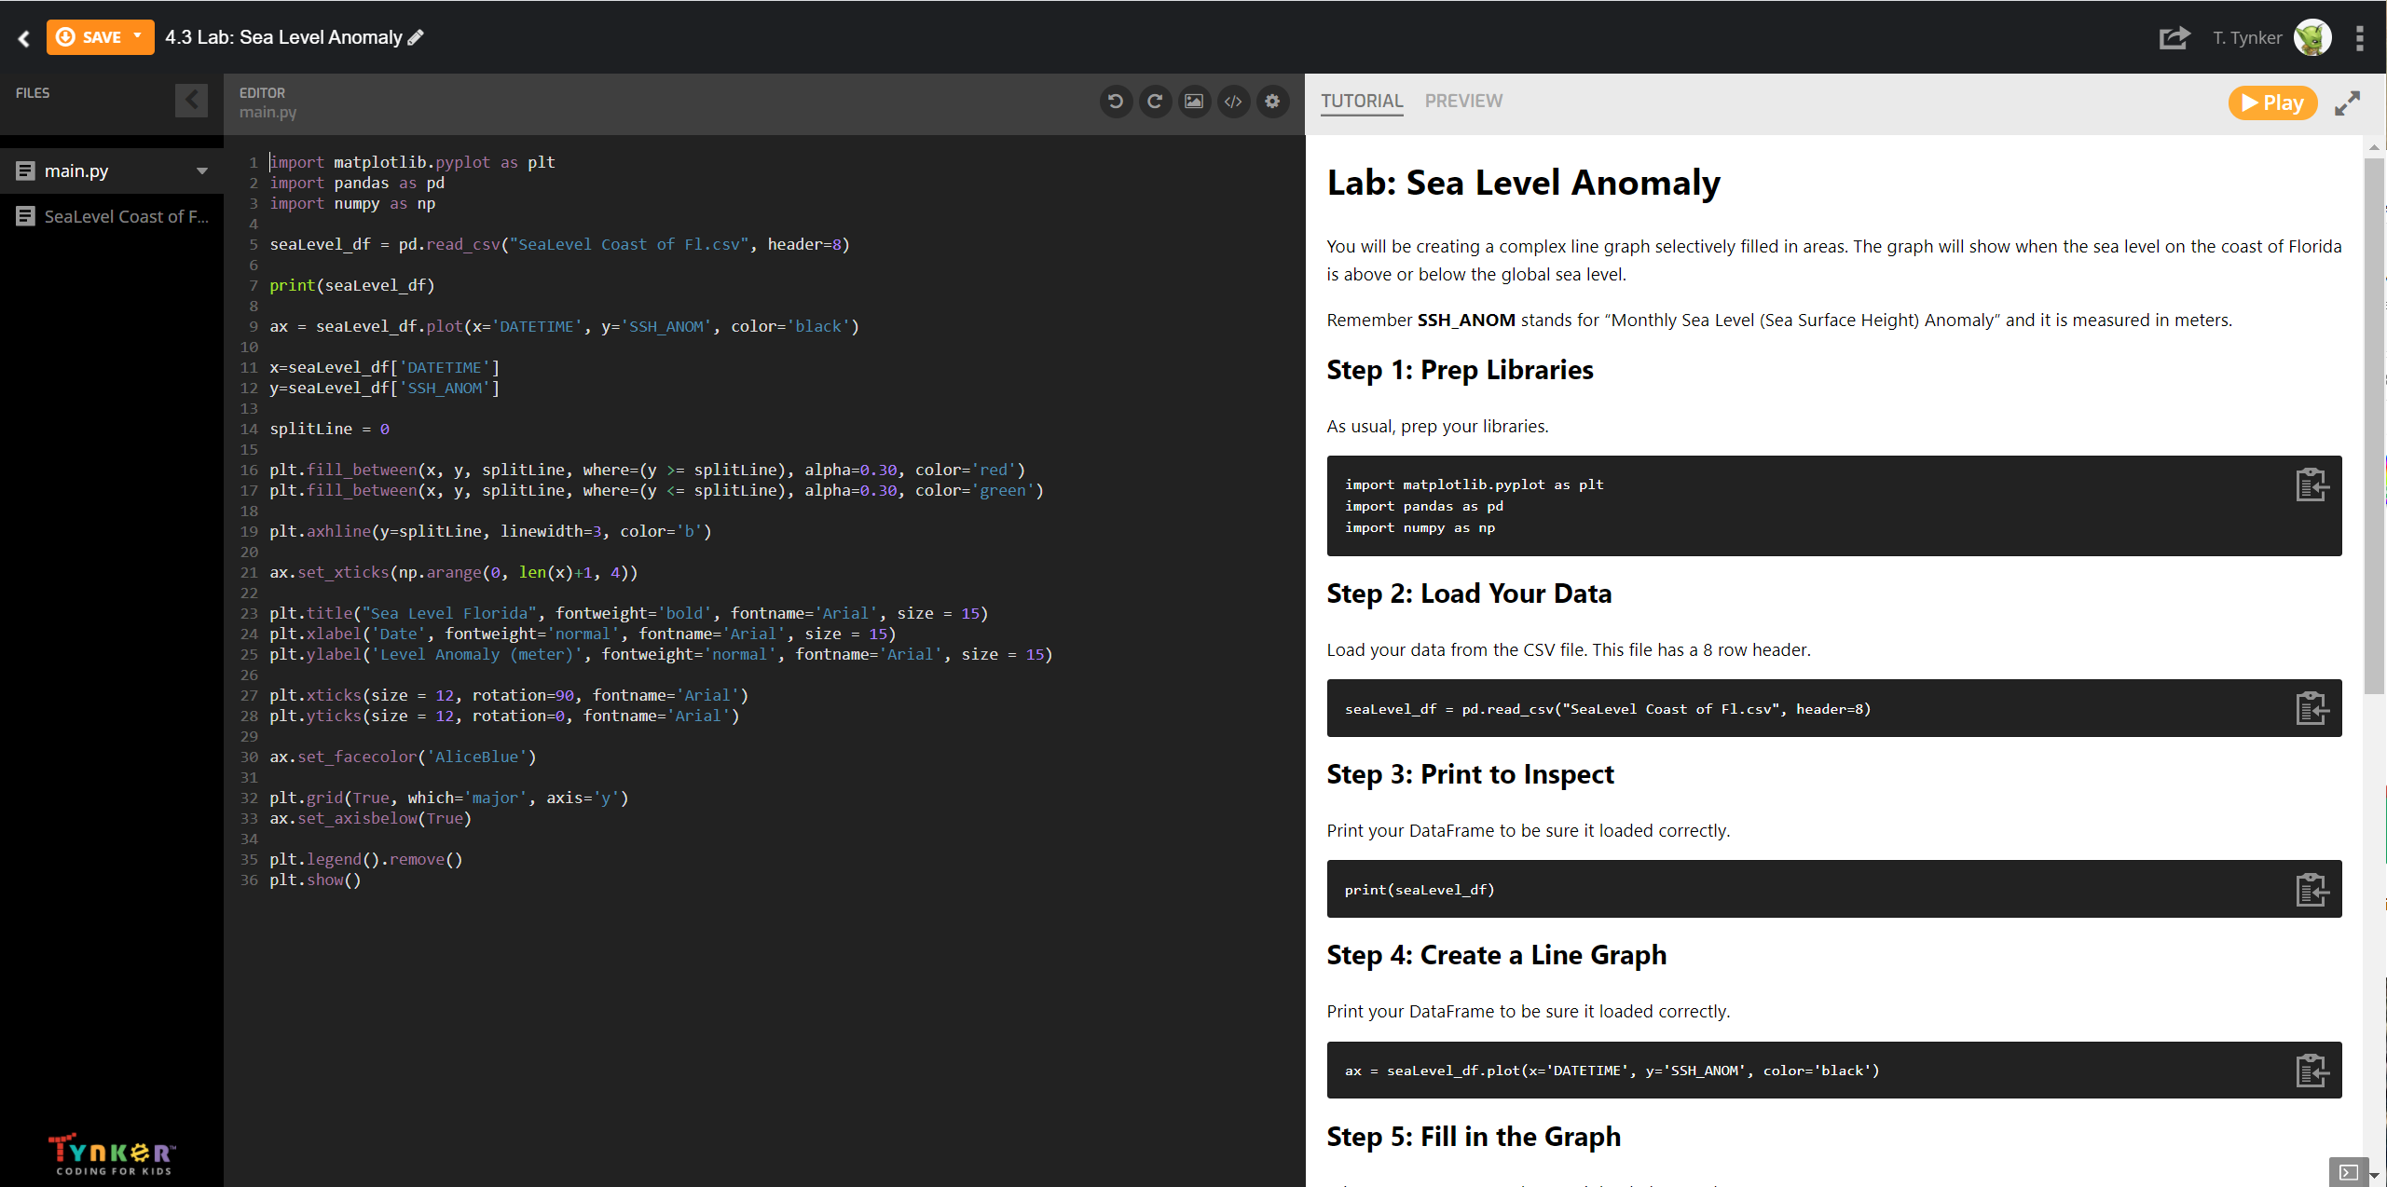This screenshot has height=1187, width=2387.
Task: Switch to the TUTORIAL tab
Action: click(x=1362, y=101)
